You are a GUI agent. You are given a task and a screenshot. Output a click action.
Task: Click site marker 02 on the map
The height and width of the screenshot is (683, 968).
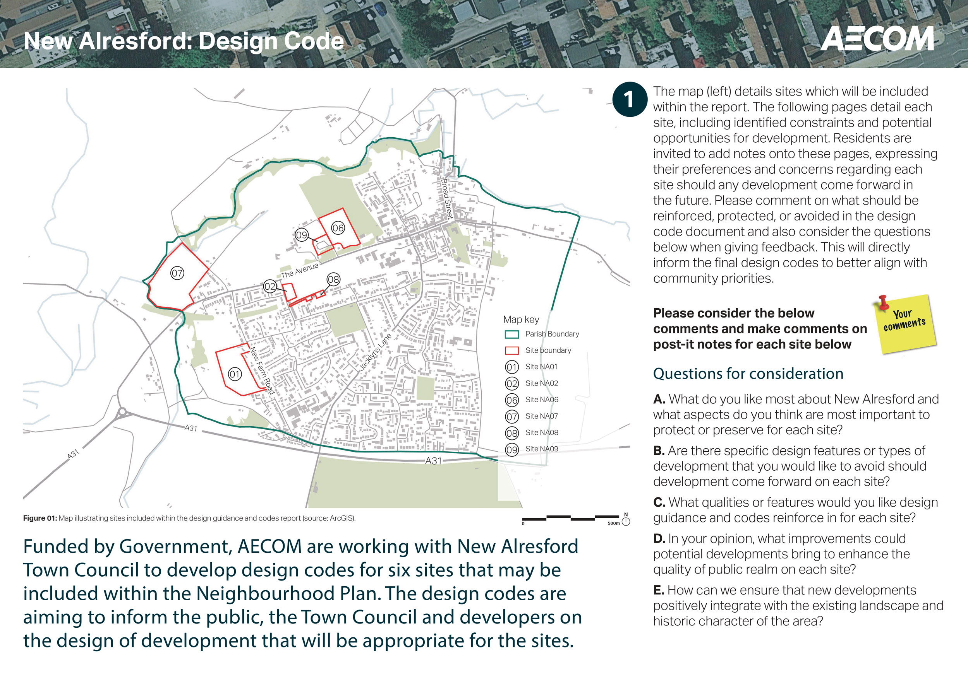pos(270,287)
